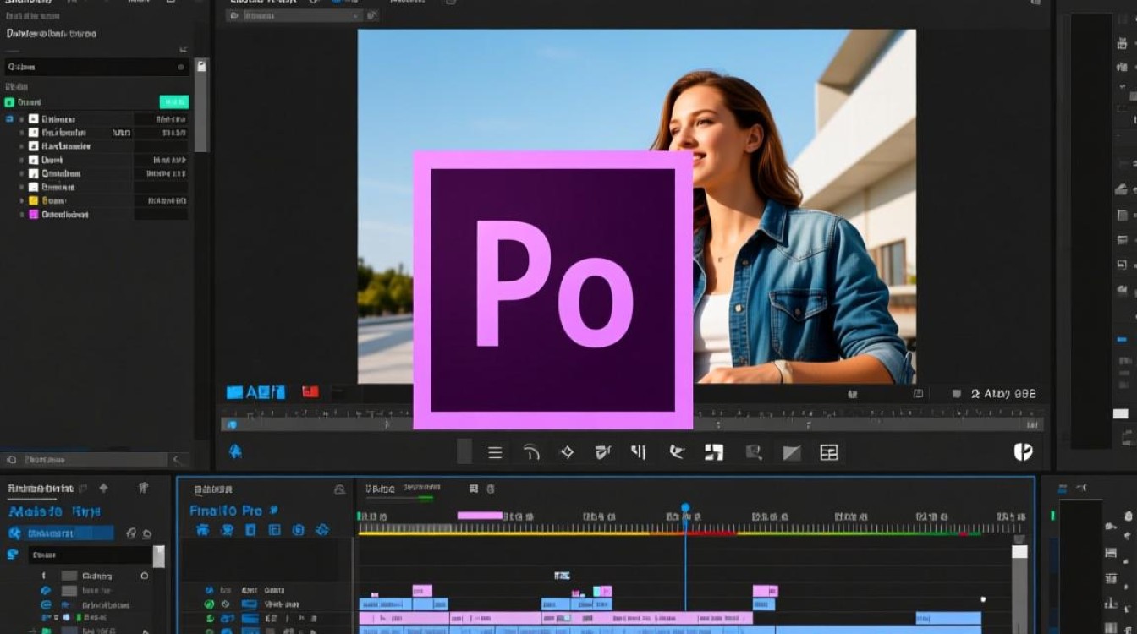Select the small pink clip right of the playhead

pos(765,591)
